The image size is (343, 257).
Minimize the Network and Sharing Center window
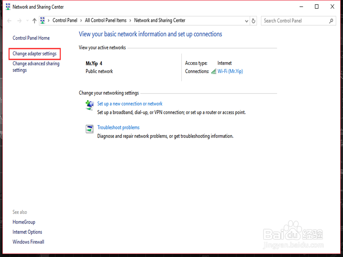[x=301, y=7]
